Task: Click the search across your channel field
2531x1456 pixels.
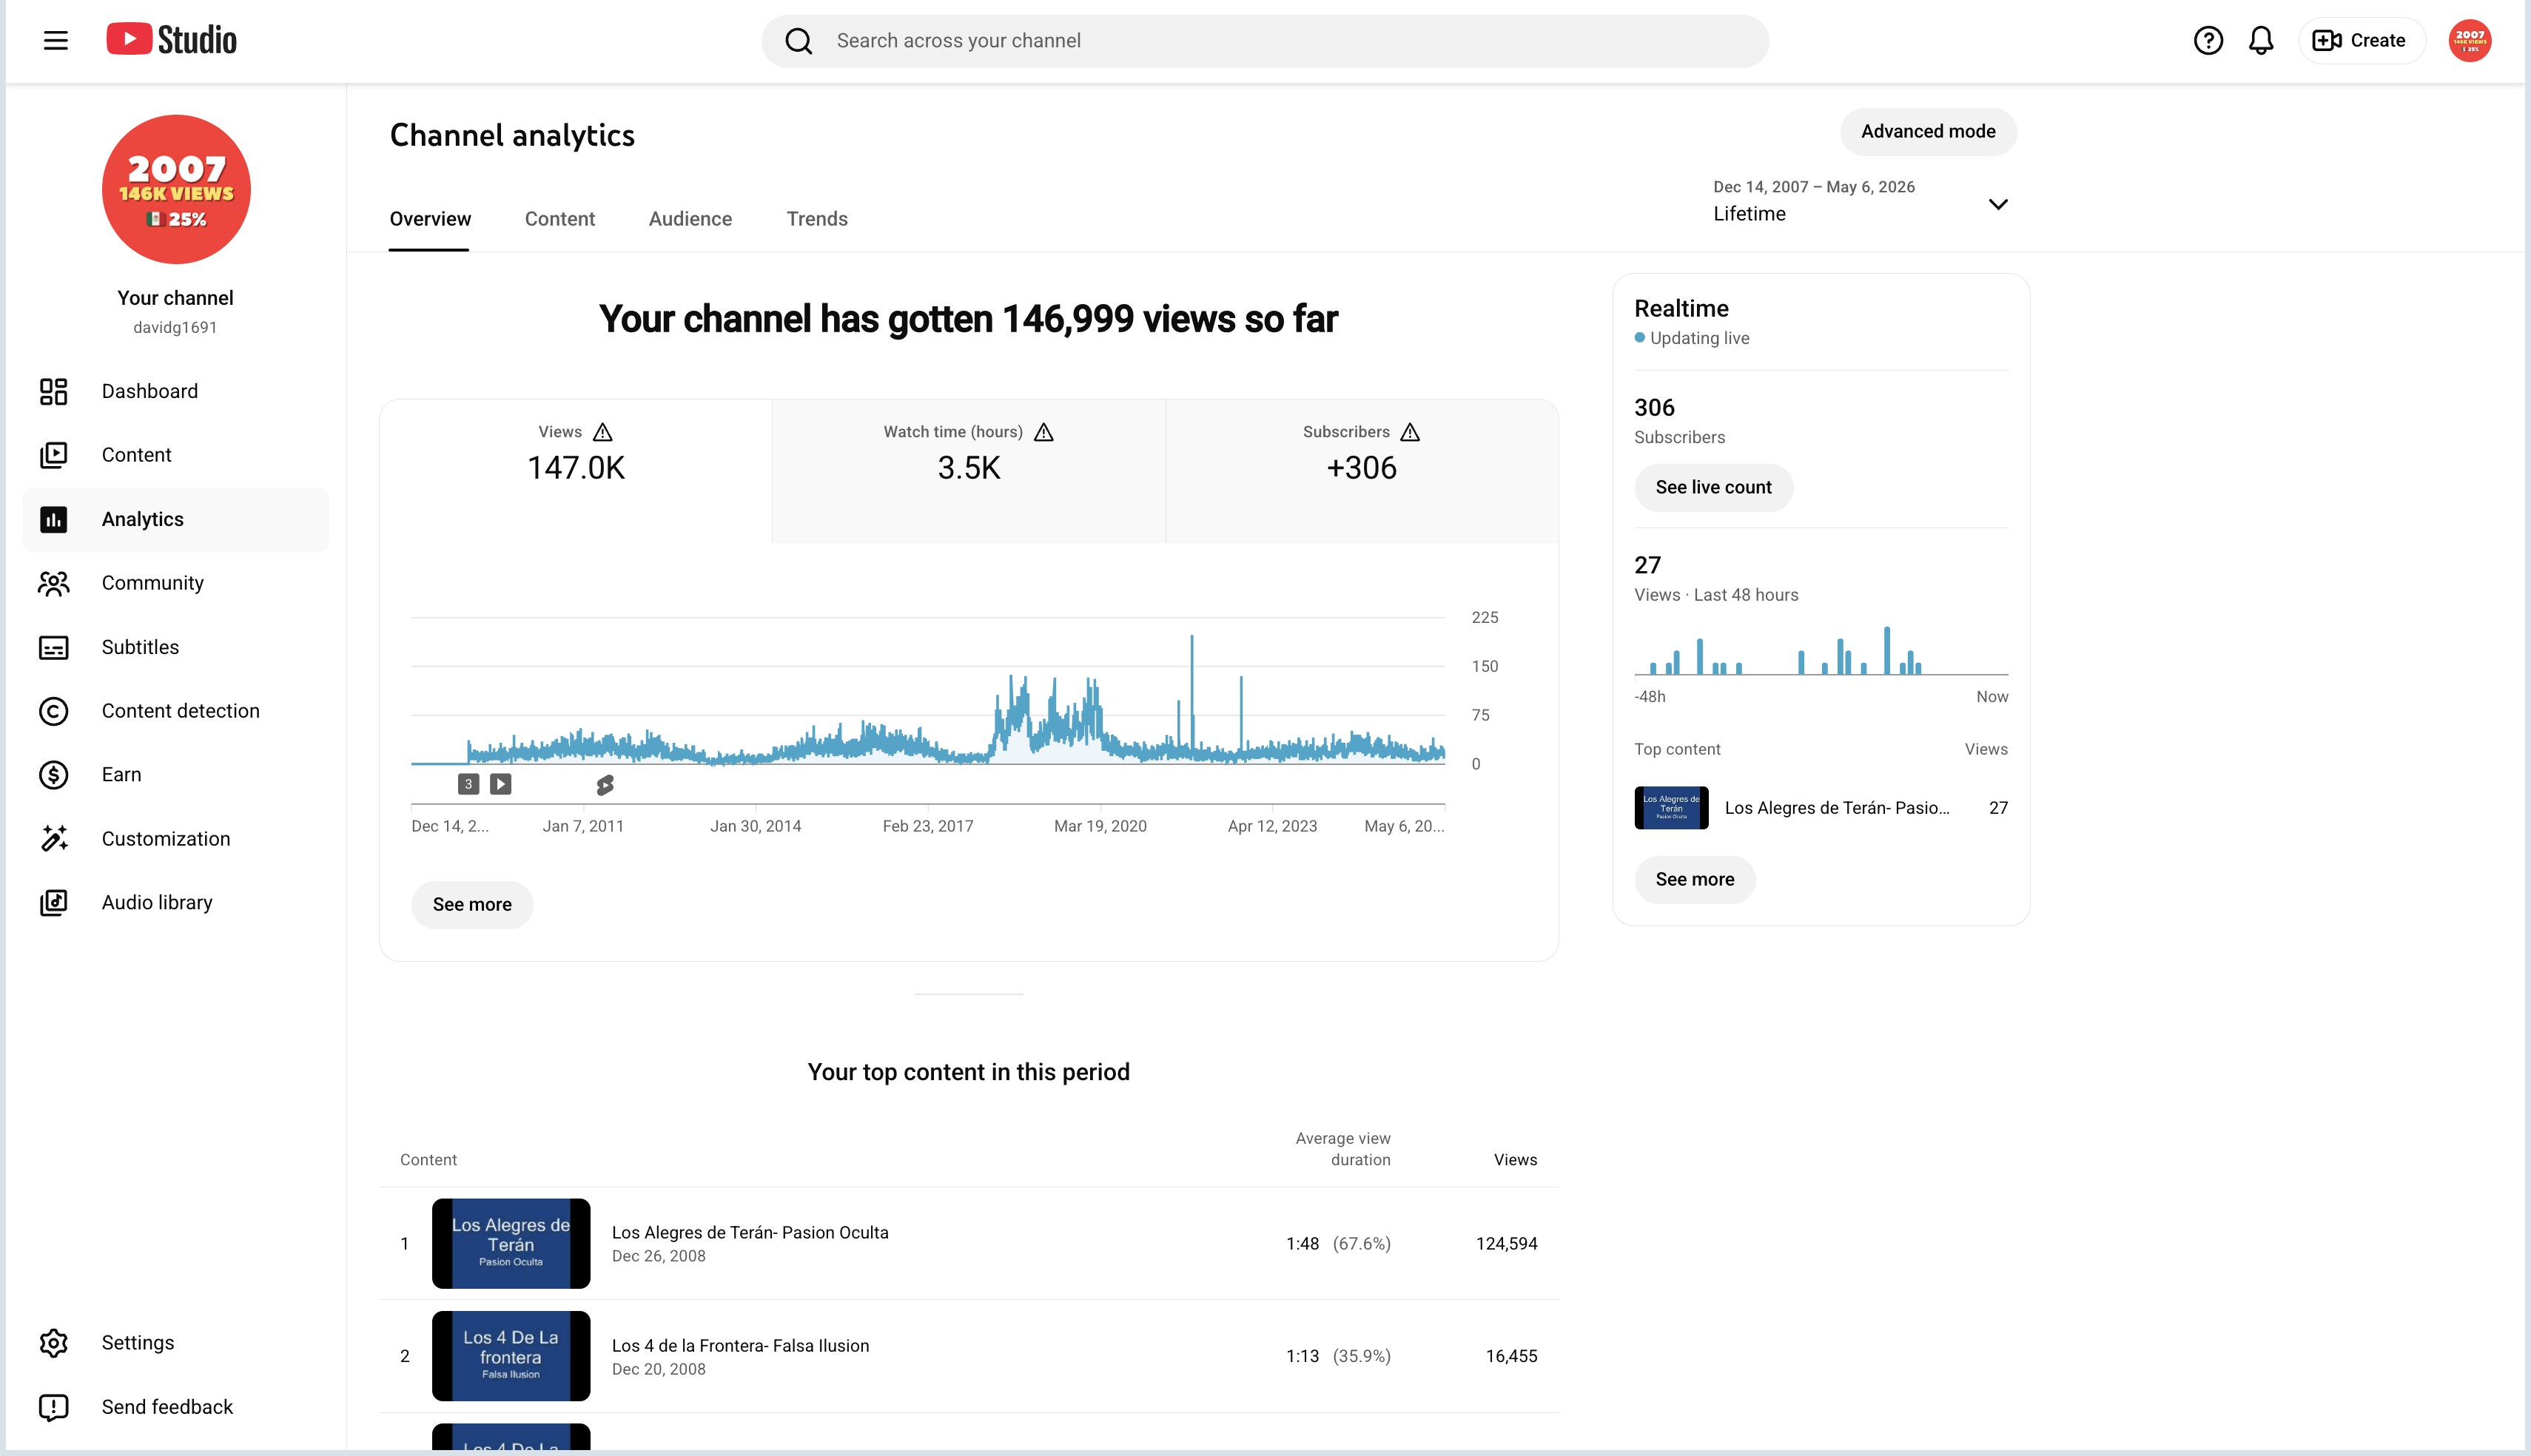Action: 1265,41
